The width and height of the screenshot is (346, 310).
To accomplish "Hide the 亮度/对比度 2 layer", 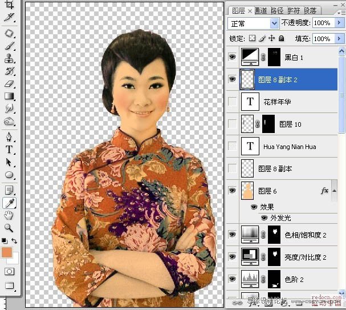I will pyautogui.click(x=232, y=257).
